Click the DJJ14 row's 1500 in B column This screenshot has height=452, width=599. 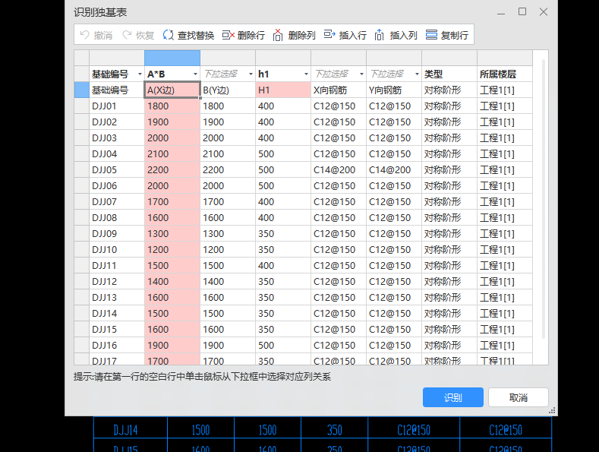(x=228, y=313)
